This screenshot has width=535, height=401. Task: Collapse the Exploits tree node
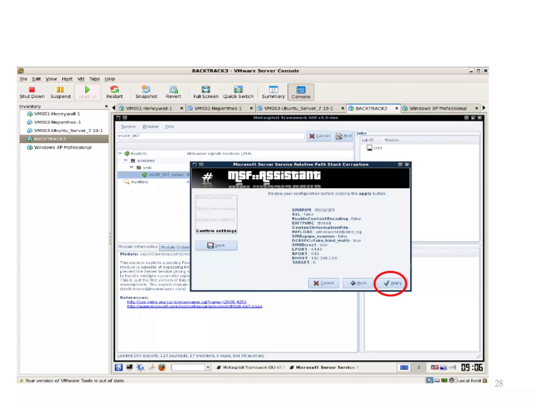[120, 154]
